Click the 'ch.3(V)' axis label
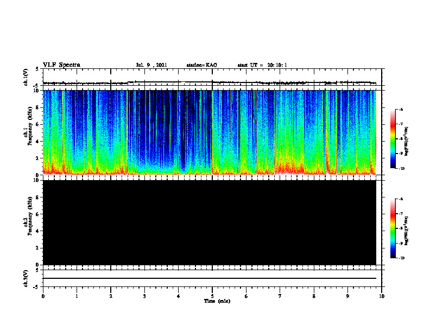 (26, 278)
